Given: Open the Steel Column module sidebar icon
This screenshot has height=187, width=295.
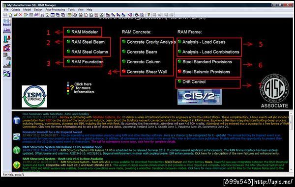Looking at the screenshot, I should point(7,39).
